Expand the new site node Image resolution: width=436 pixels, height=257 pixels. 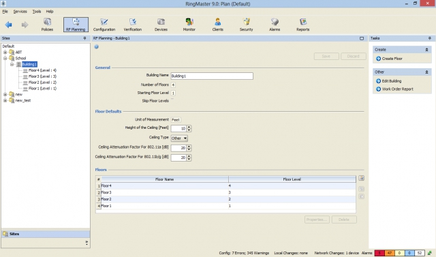point(5,95)
